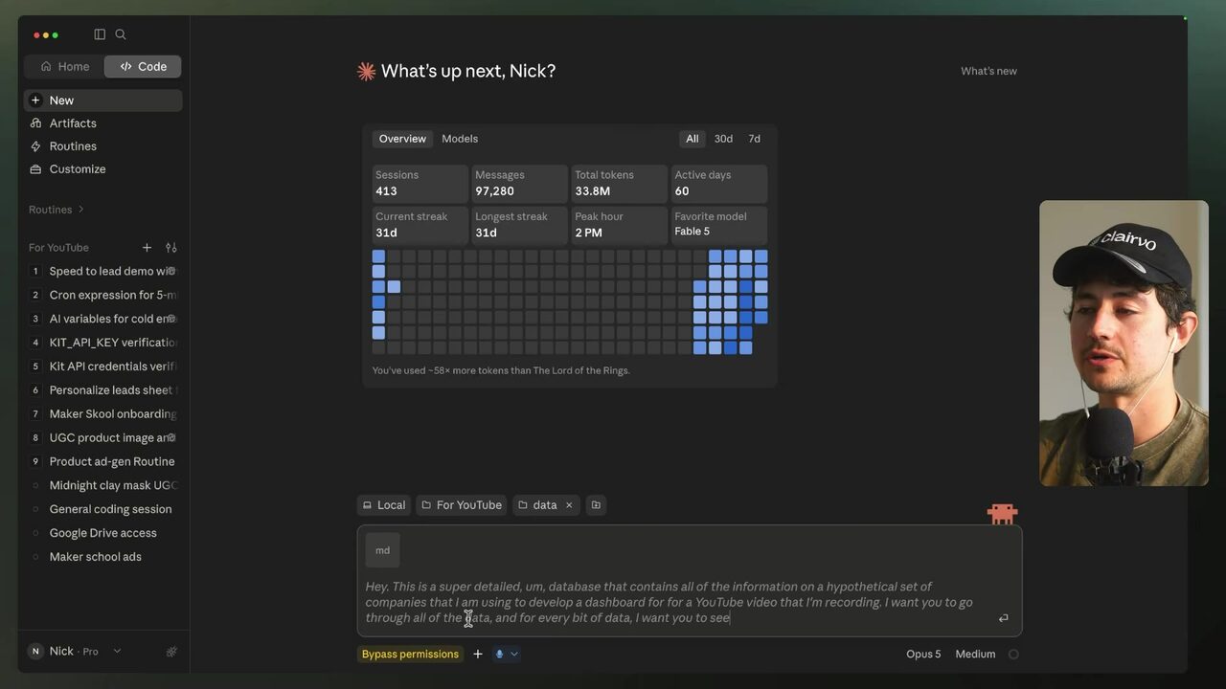Click the plus icon beside For YouTube
The height and width of the screenshot is (689, 1226).
click(x=147, y=248)
